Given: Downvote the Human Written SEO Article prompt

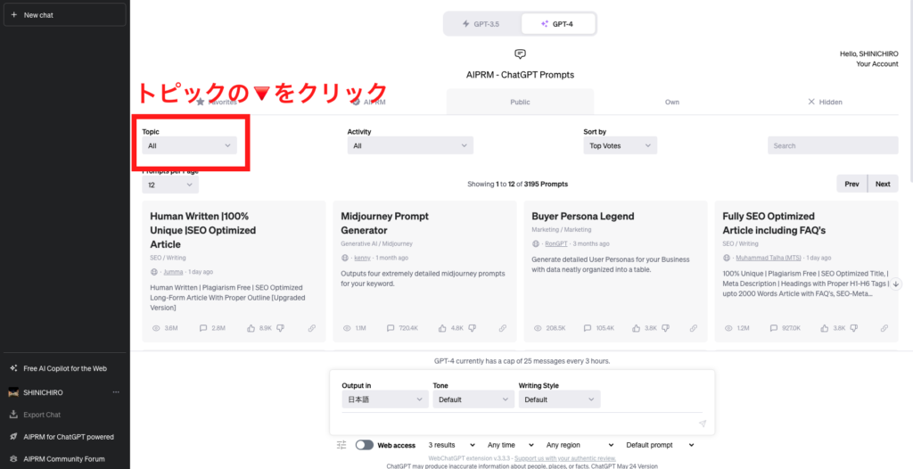Looking at the screenshot, I should click(280, 328).
